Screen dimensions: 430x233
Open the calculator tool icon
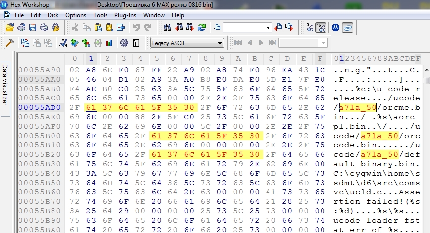136,43
